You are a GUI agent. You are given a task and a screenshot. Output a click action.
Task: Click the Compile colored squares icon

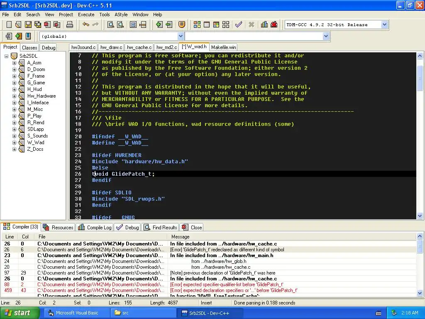tap(197, 25)
